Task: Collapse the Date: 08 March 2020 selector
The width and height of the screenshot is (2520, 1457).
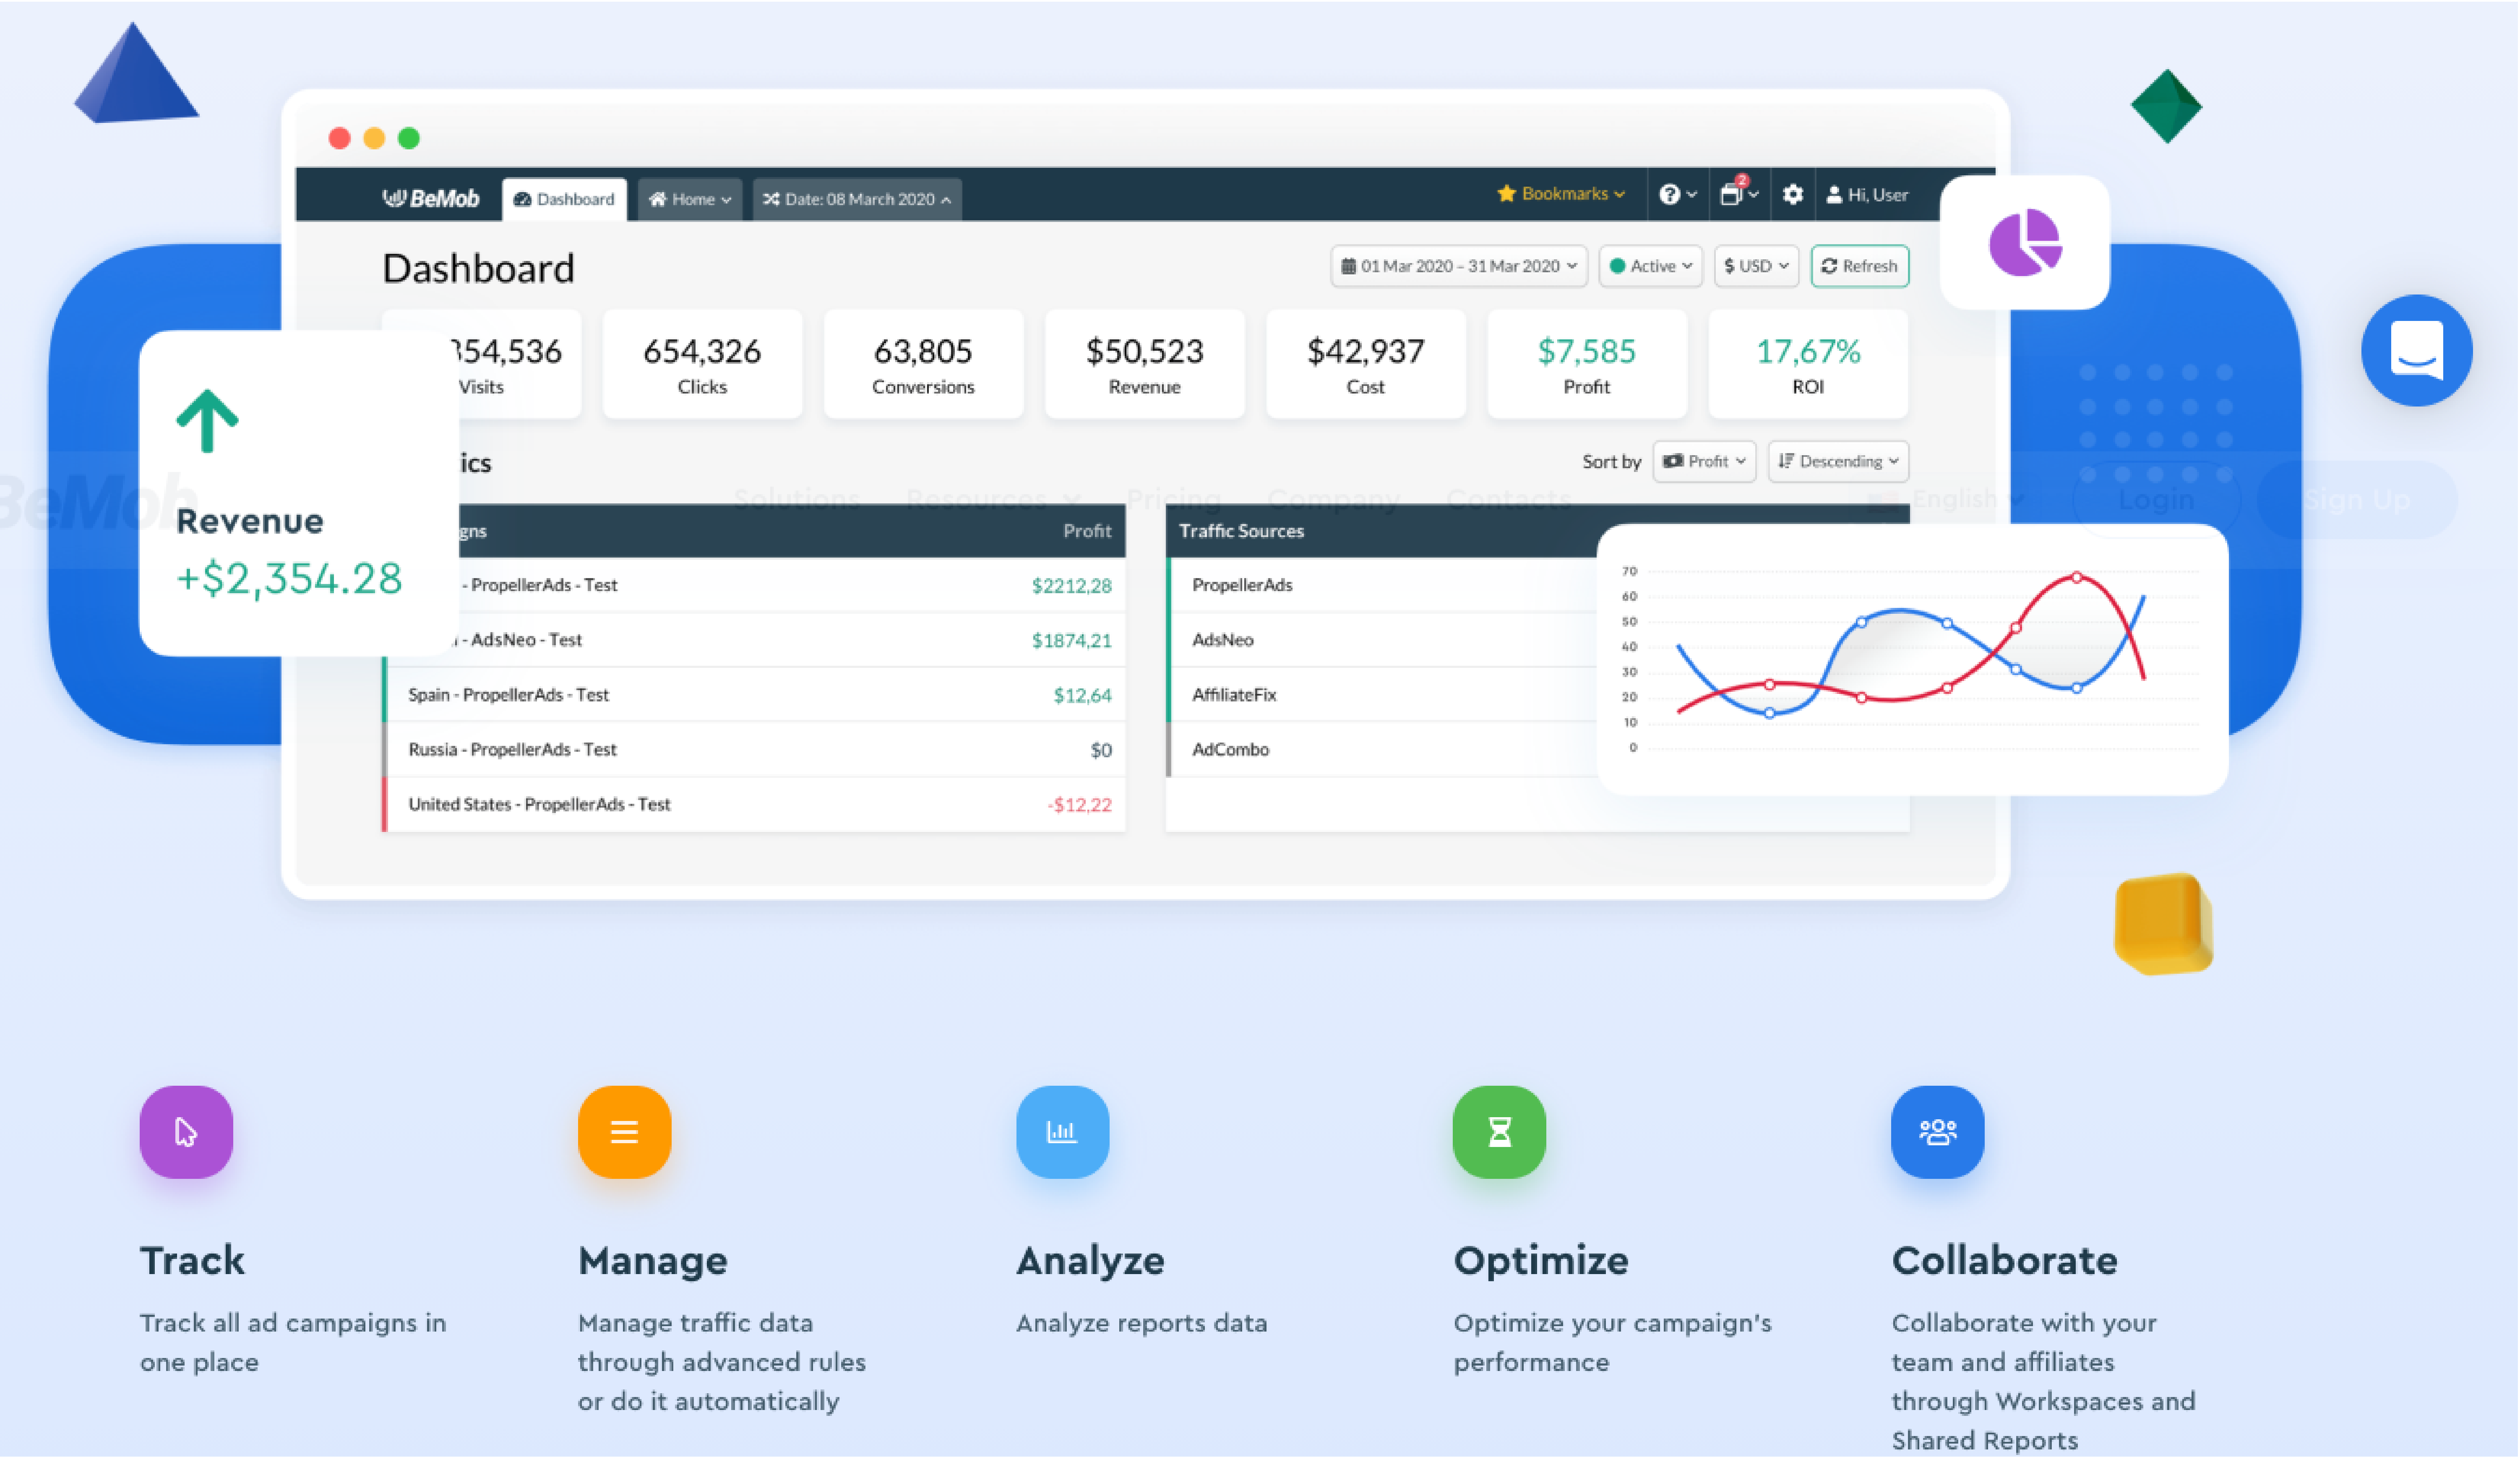Action: (856, 199)
